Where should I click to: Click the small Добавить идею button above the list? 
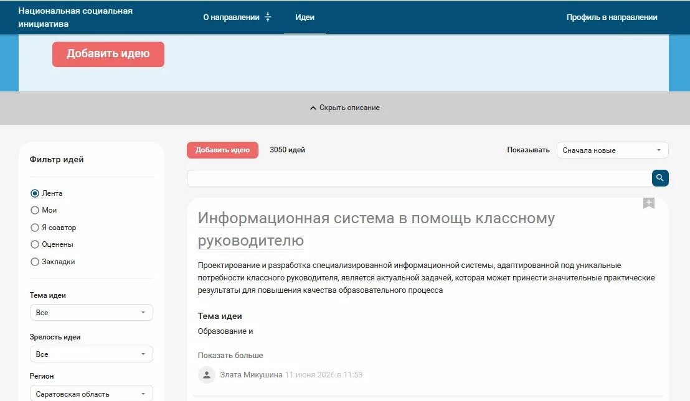tap(222, 150)
